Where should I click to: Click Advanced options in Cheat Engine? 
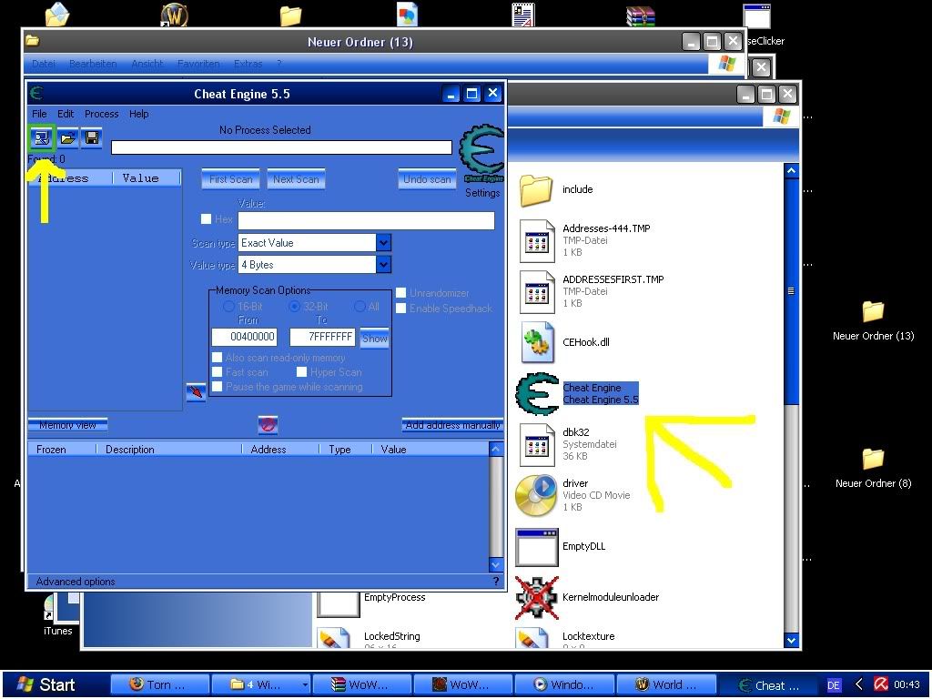point(76,582)
